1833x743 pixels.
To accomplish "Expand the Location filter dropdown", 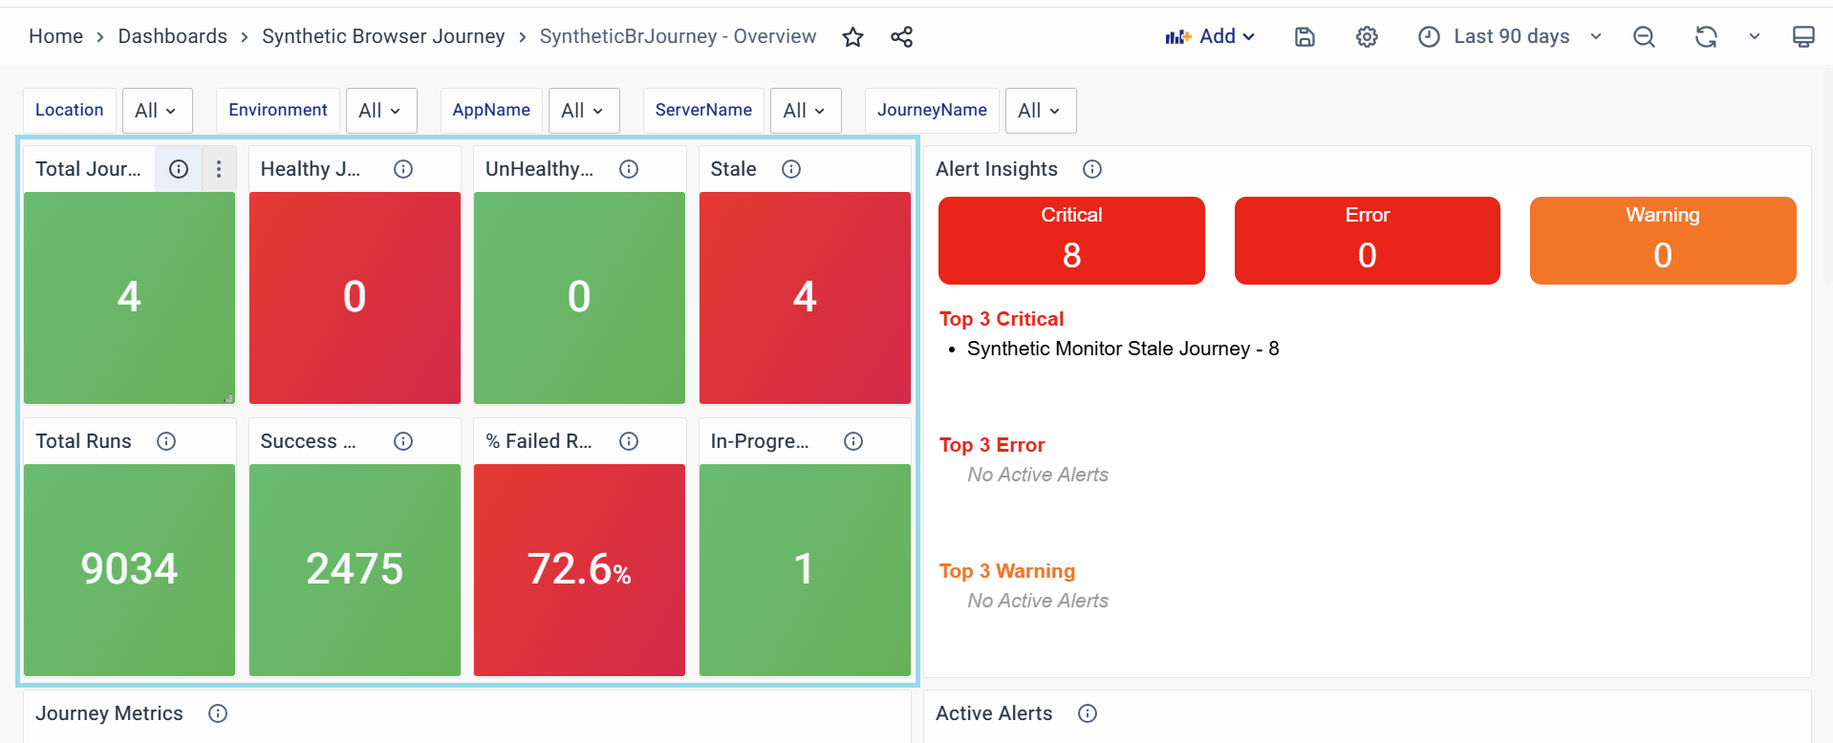I will point(157,111).
